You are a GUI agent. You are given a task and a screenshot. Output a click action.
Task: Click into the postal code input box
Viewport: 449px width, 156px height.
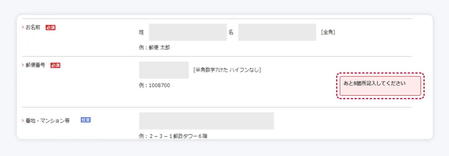164,70
